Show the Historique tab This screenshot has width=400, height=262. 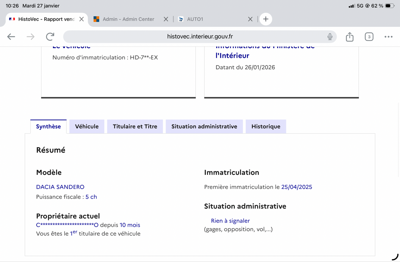tap(266, 126)
